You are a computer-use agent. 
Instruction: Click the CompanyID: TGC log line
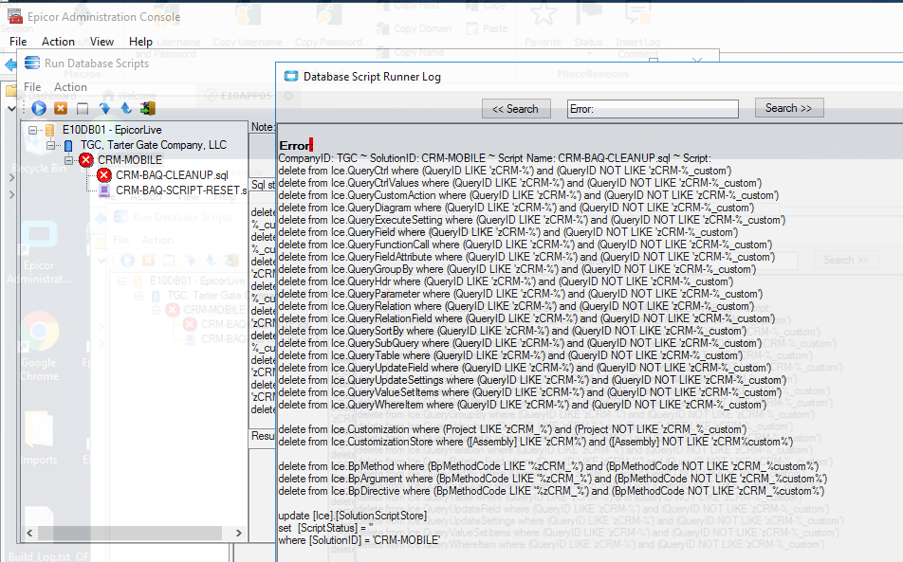tap(495, 158)
